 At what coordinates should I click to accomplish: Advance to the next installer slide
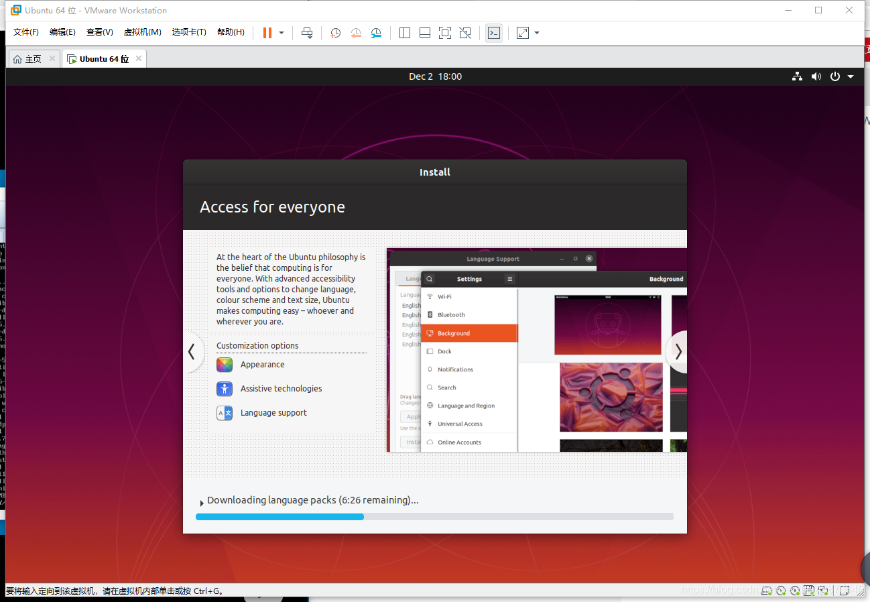click(677, 351)
